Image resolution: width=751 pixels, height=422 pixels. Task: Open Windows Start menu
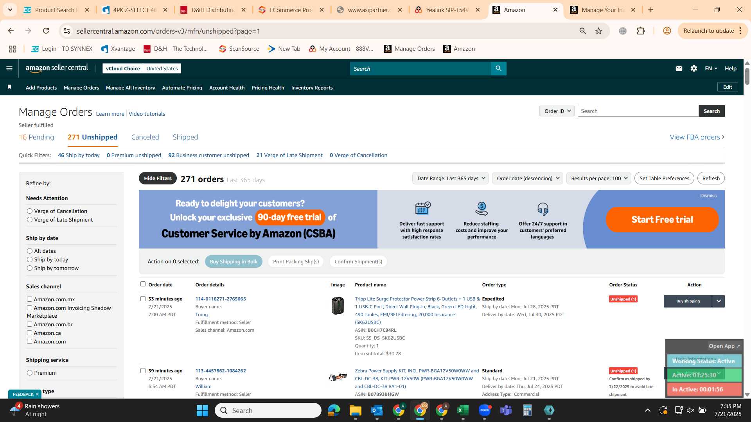202,410
